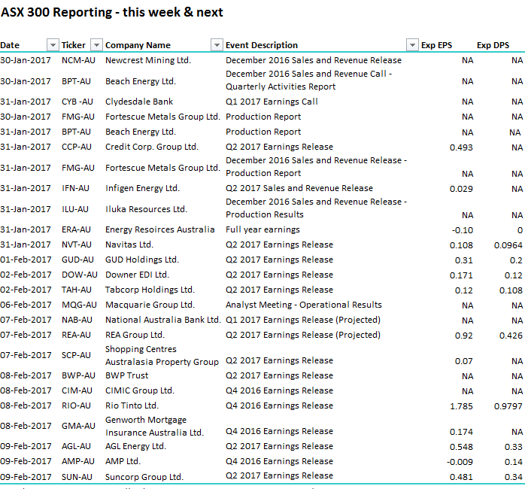Select the NCM-AU ticker cell

pos(78,60)
